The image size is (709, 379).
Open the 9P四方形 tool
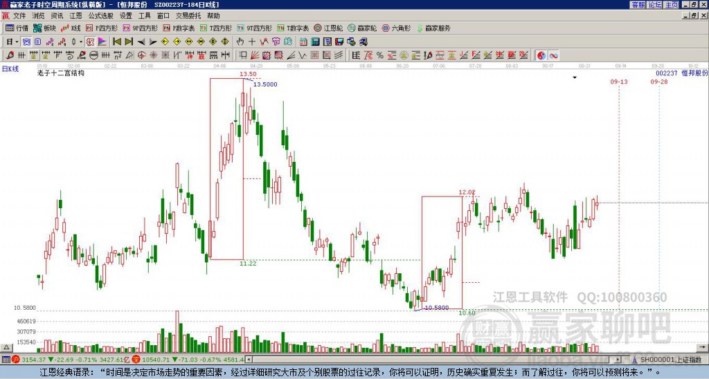(x=140, y=28)
